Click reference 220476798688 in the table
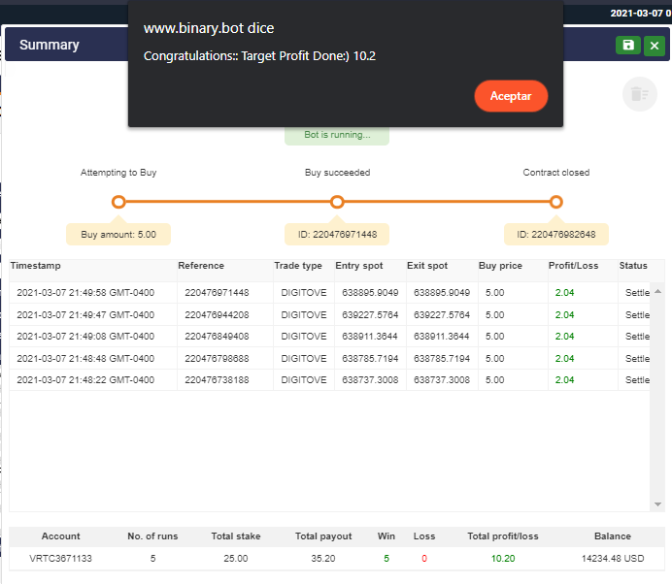 tap(217, 359)
